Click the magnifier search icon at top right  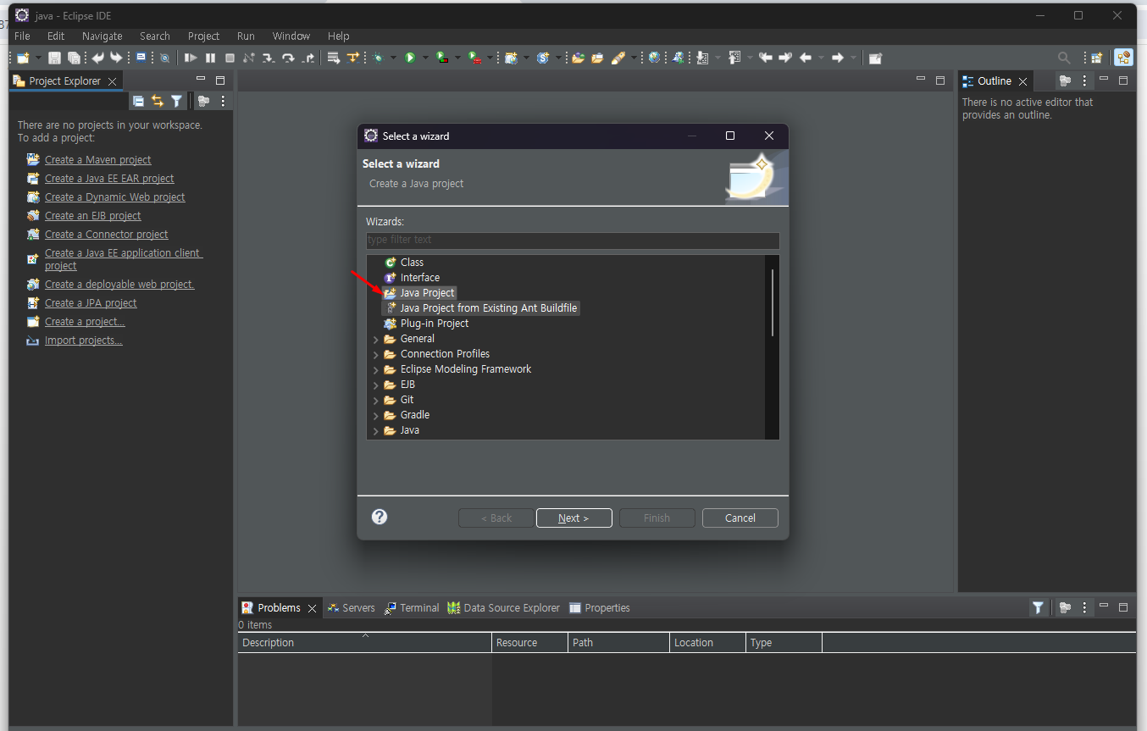click(x=1064, y=58)
